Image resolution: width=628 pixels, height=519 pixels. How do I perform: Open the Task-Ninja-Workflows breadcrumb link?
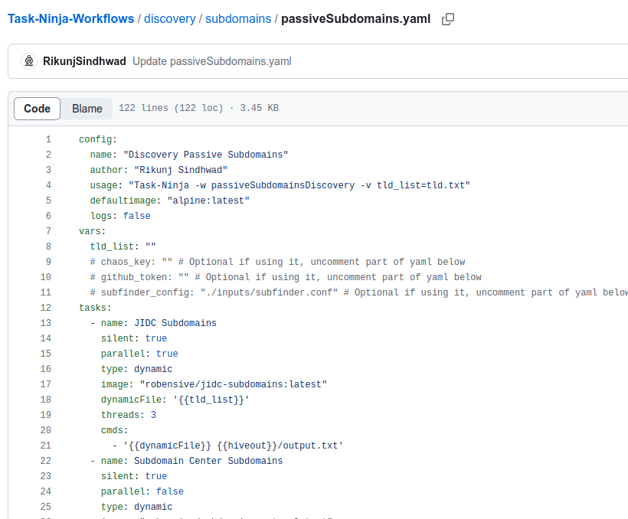[x=71, y=19]
